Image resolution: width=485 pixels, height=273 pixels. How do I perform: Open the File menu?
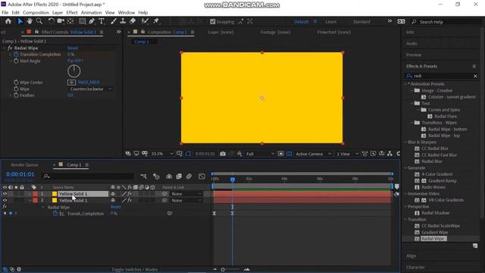5,13
